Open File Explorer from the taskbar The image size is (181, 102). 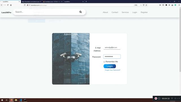click(16, 100)
